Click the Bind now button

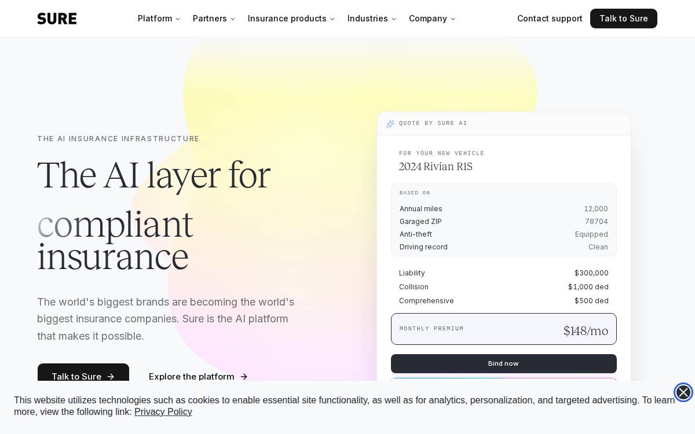coord(504,363)
